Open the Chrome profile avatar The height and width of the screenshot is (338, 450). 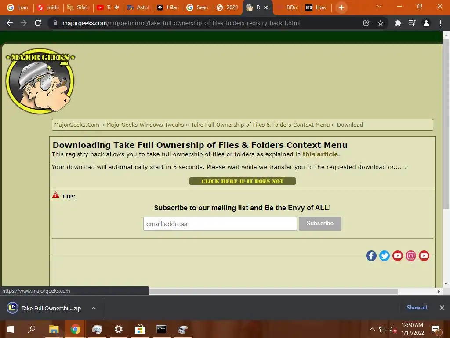[x=426, y=23]
